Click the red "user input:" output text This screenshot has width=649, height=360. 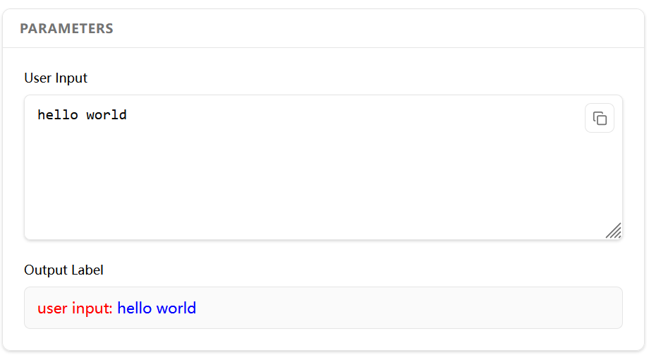pos(75,308)
